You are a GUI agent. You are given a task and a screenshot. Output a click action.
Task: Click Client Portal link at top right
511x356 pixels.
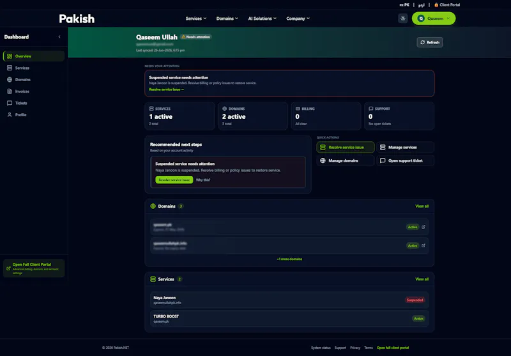[x=447, y=5]
